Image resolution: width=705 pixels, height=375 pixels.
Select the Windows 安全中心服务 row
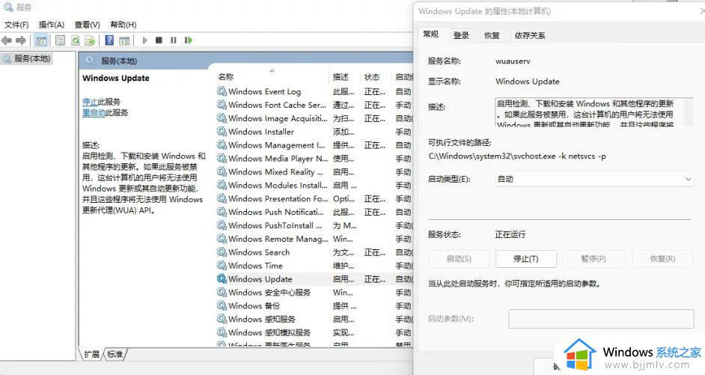pos(314,292)
